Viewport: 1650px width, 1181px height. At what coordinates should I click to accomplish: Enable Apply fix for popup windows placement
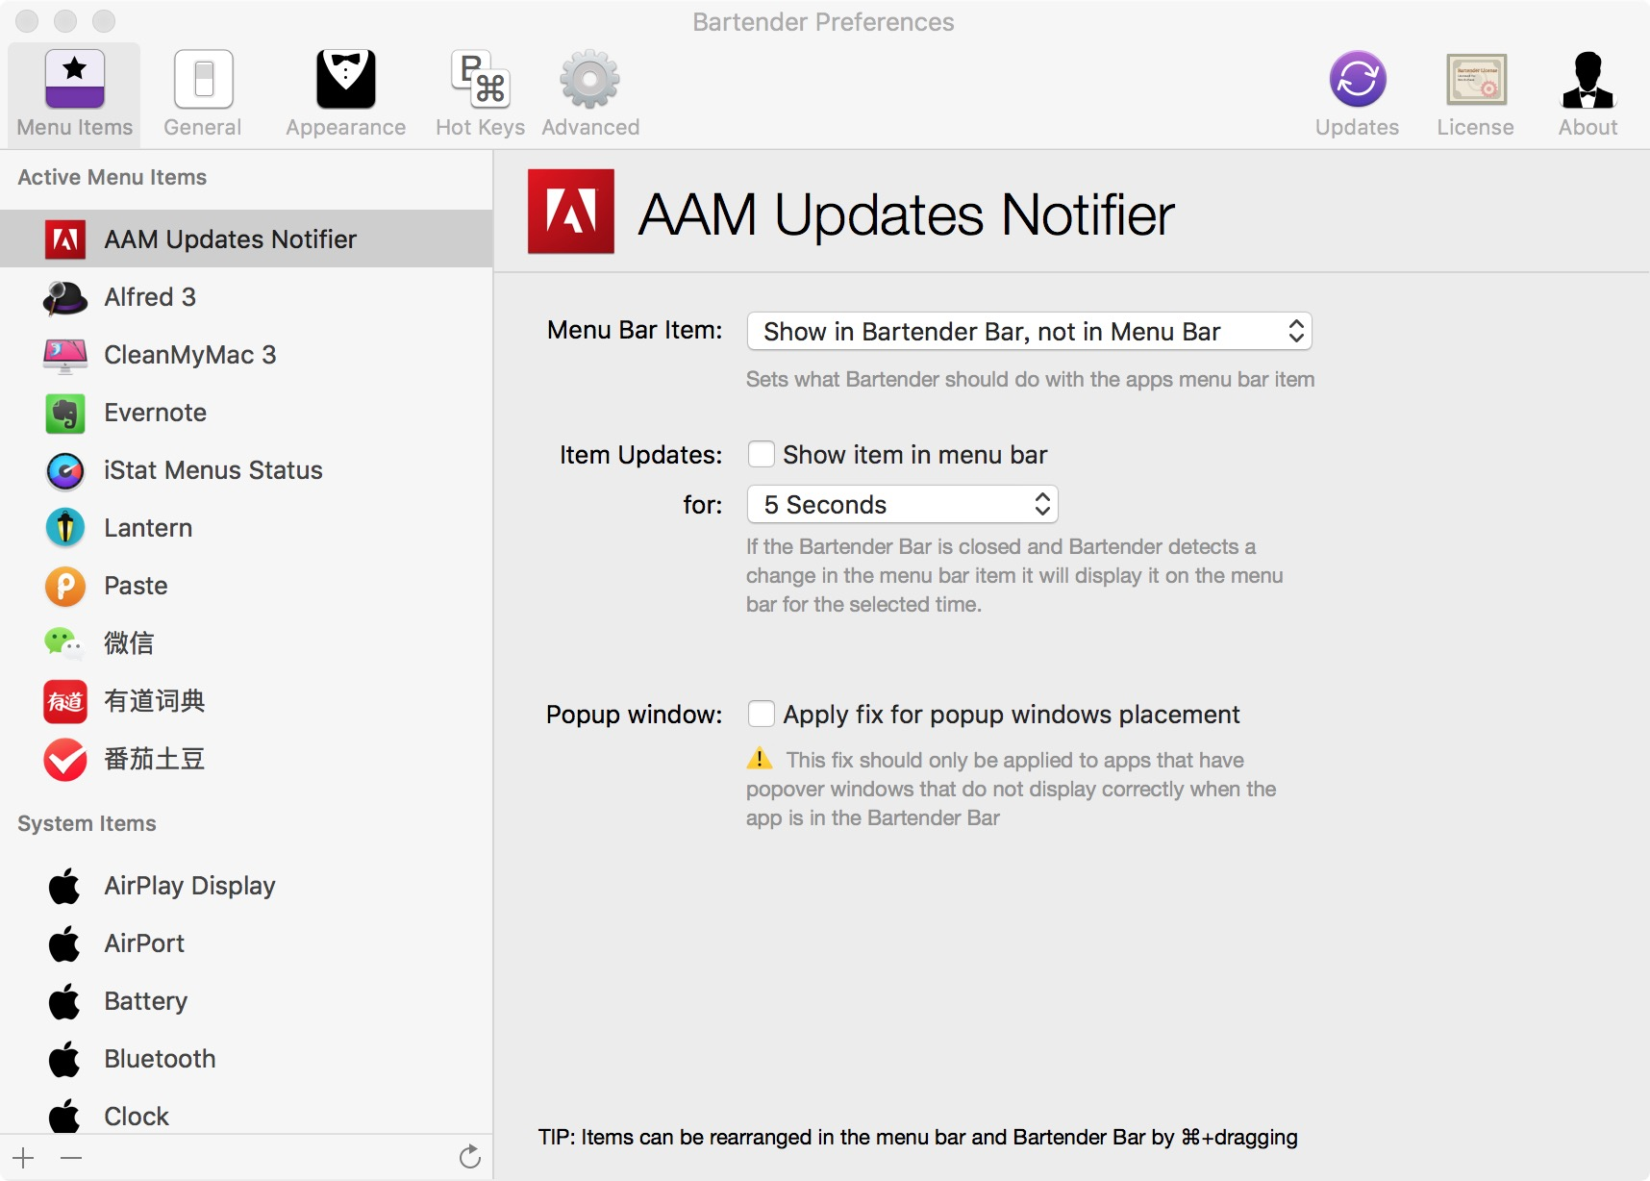(x=762, y=714)
